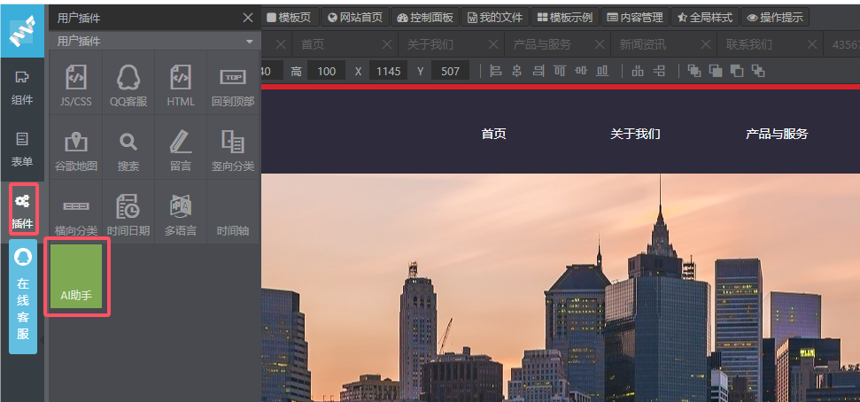This screenshot has width=860, height=402.
Task: Close the 产品与服务 tab
Action: [600, 44]
